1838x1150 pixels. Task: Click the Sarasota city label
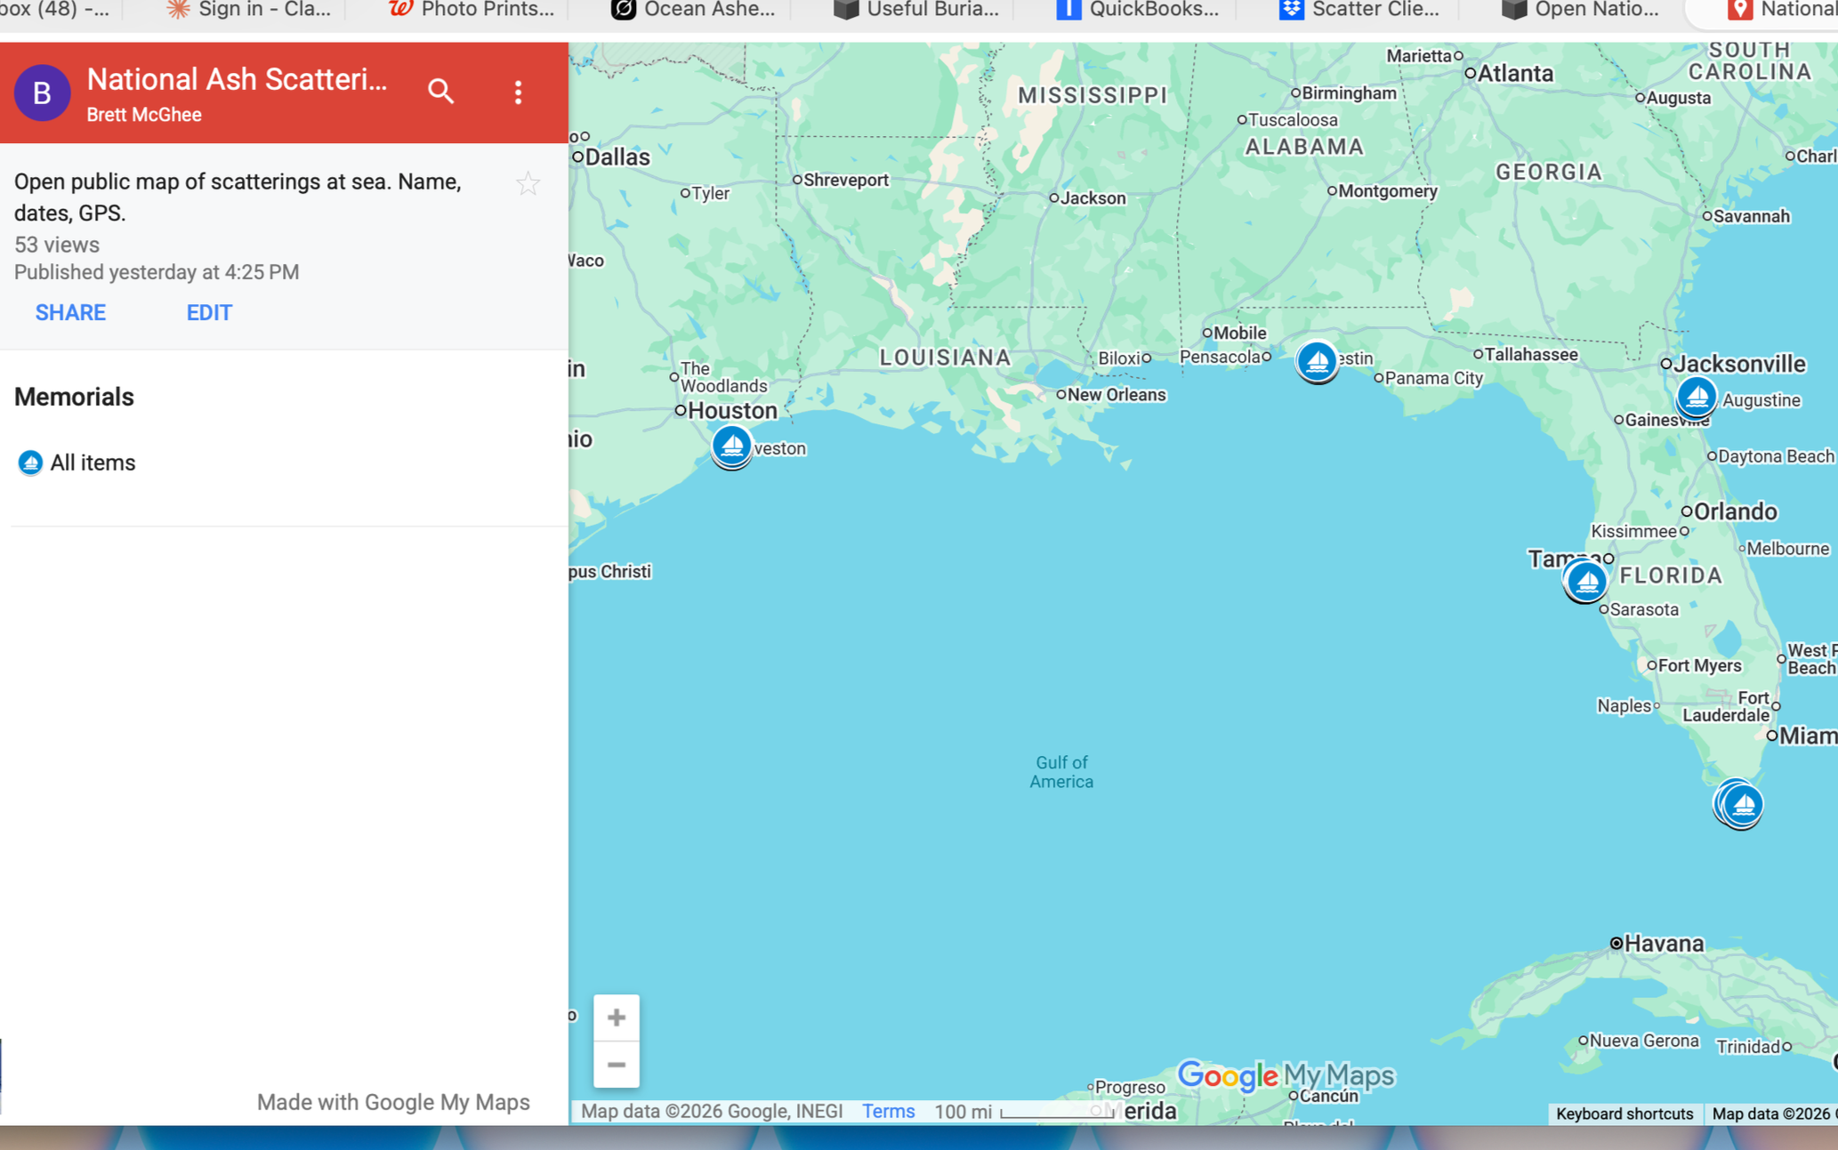(1644, 609)
